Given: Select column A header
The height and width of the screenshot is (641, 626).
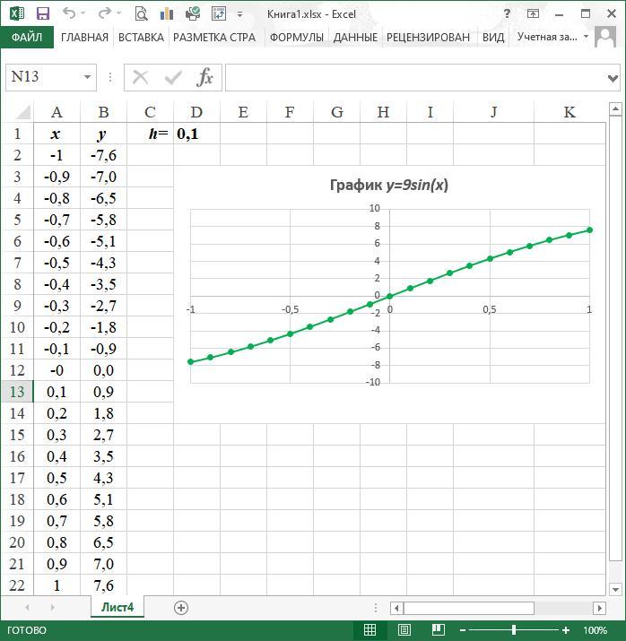Looking at the screenshot, I should (57, 112).
